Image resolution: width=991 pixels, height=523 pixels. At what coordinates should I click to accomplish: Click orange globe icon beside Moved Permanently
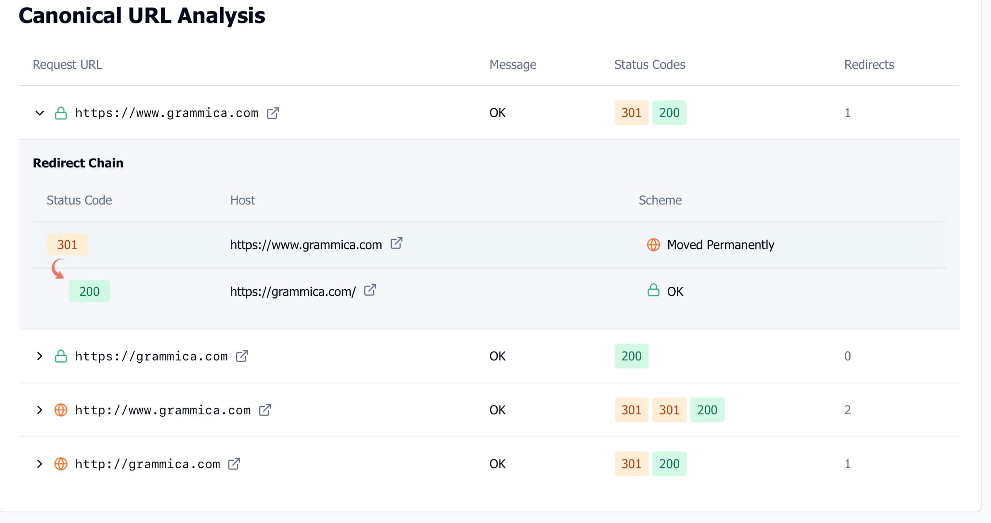click(x=654, y=244)
